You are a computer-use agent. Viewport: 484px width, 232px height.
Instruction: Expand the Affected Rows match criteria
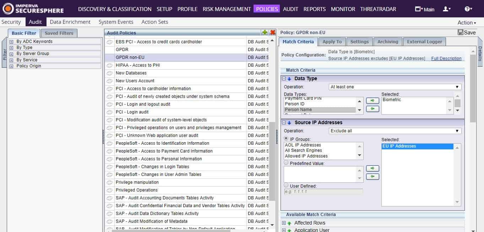point(284,223)
